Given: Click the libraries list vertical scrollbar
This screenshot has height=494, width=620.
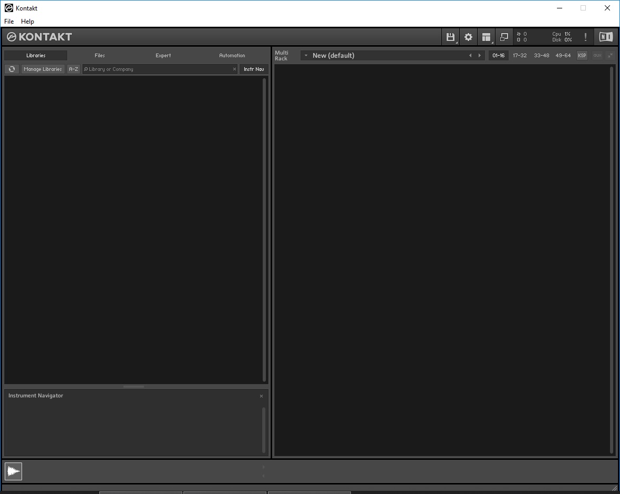Looking at the screenshot, I should pos(264,229).
